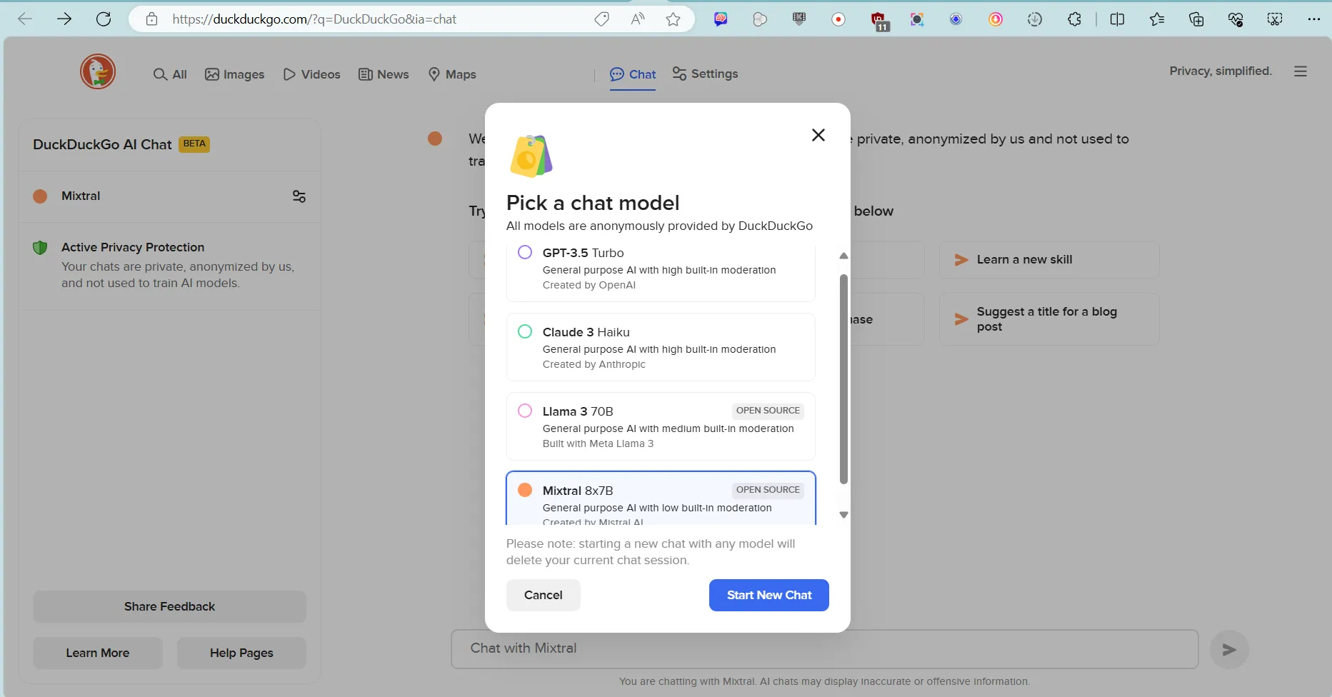Open the favorites list icon
The image size is (1332, 697).
[1157, 19]
